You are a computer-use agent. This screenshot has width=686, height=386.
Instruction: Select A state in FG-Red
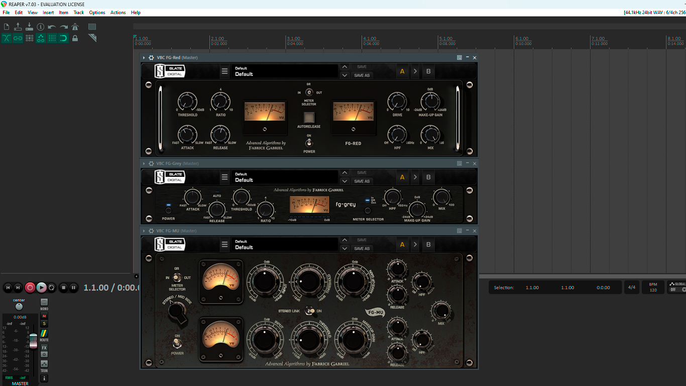pyautogui.click(x=402, y=71)
